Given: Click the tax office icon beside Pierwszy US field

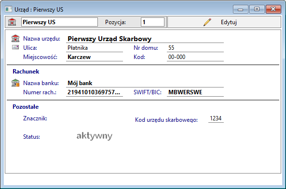Looking at the screenshot, I should click(12, 22).
